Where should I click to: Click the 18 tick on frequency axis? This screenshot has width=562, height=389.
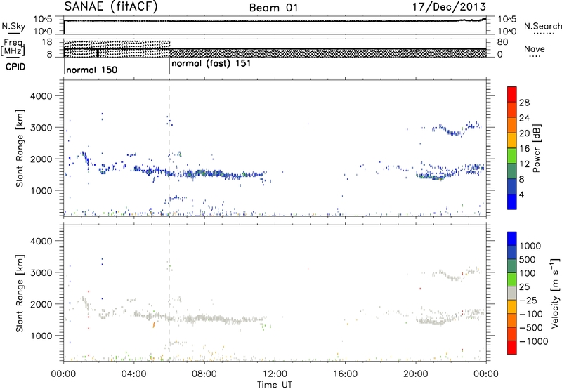[47, 42]
